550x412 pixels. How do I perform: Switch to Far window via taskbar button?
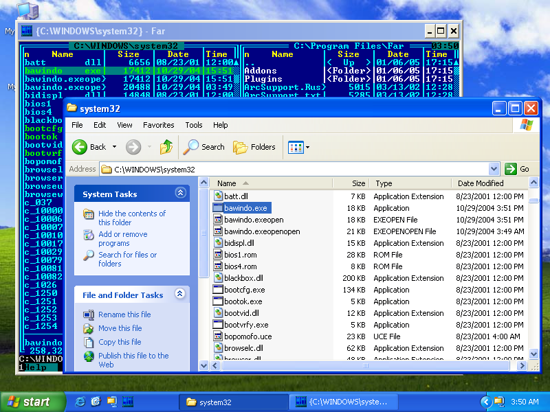pos(343,402)
